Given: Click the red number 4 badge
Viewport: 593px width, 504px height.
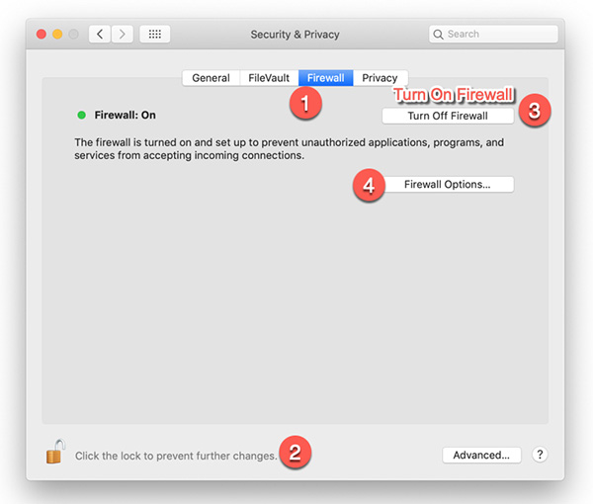Looking at the screenshot, I should point(370,187).
